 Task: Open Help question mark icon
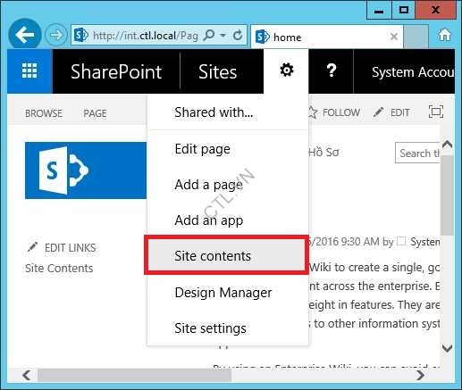332,71
